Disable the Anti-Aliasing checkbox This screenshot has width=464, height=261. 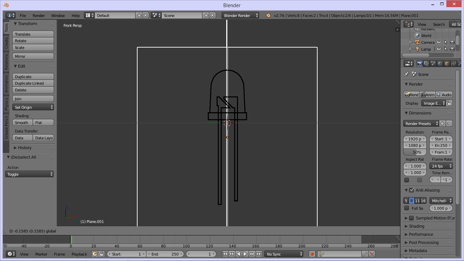tap(411, 190)
